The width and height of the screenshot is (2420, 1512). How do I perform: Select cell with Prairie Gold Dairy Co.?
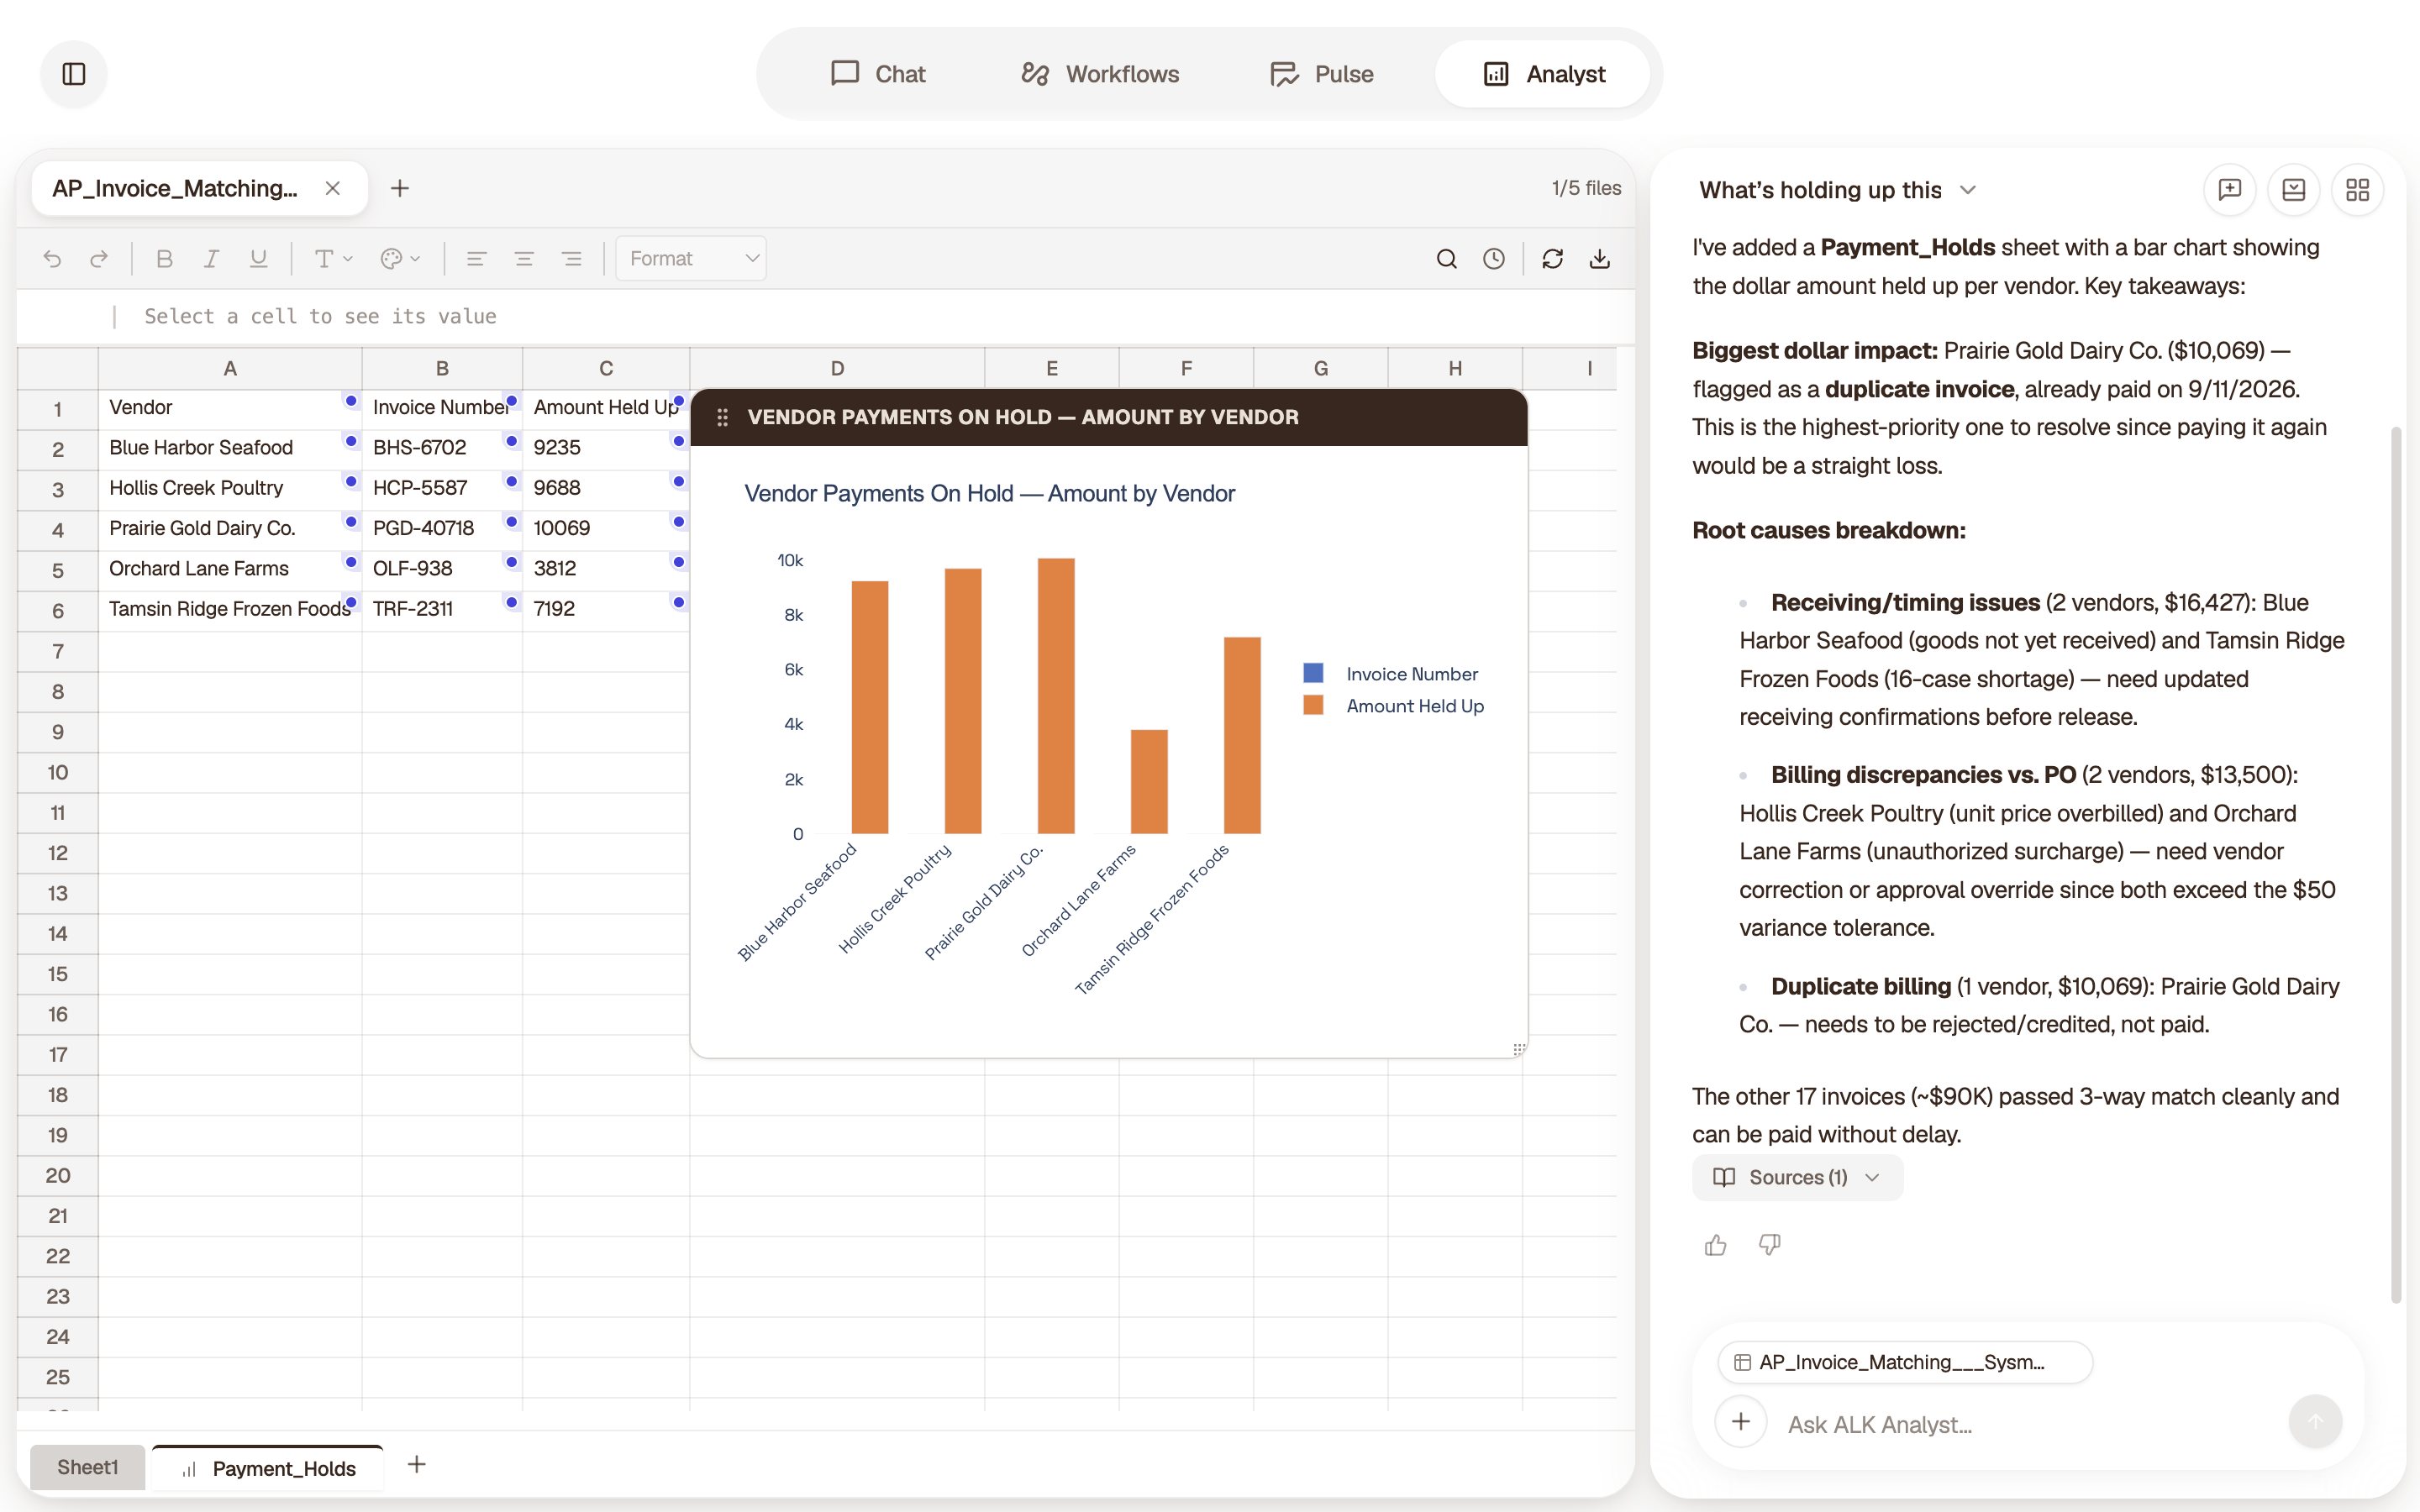[230, 528]
